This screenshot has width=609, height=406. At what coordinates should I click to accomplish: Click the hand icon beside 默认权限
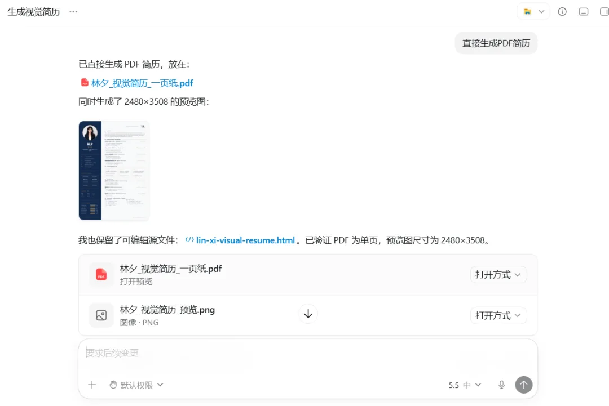pos(113,385)
